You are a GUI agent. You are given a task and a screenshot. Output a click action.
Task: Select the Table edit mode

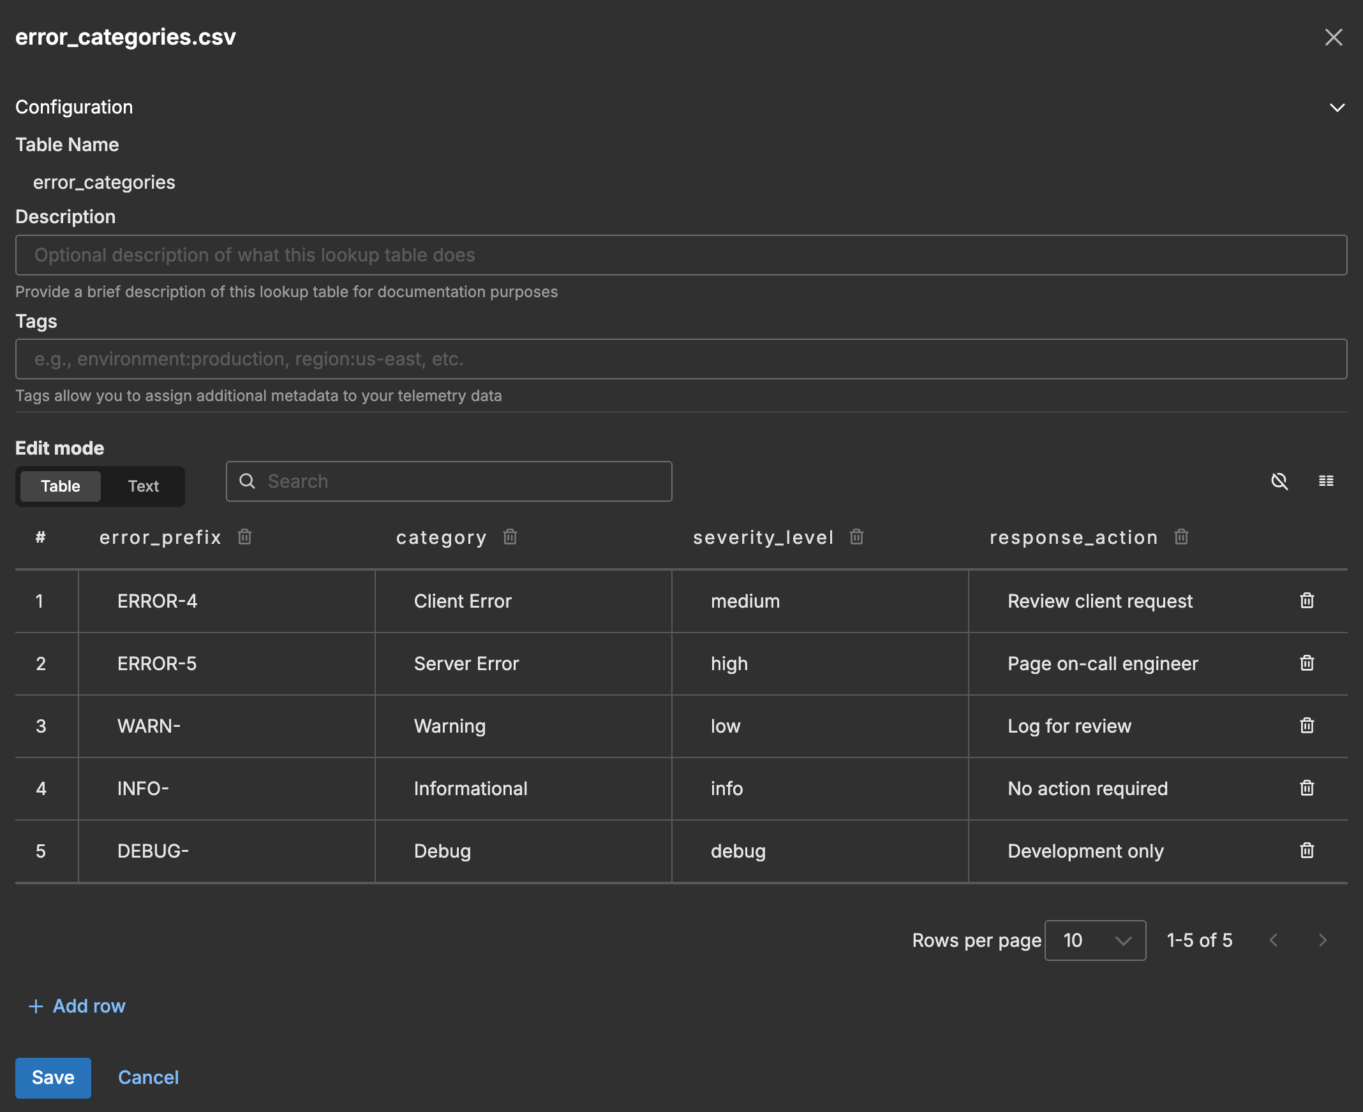[x=59, y=485]
